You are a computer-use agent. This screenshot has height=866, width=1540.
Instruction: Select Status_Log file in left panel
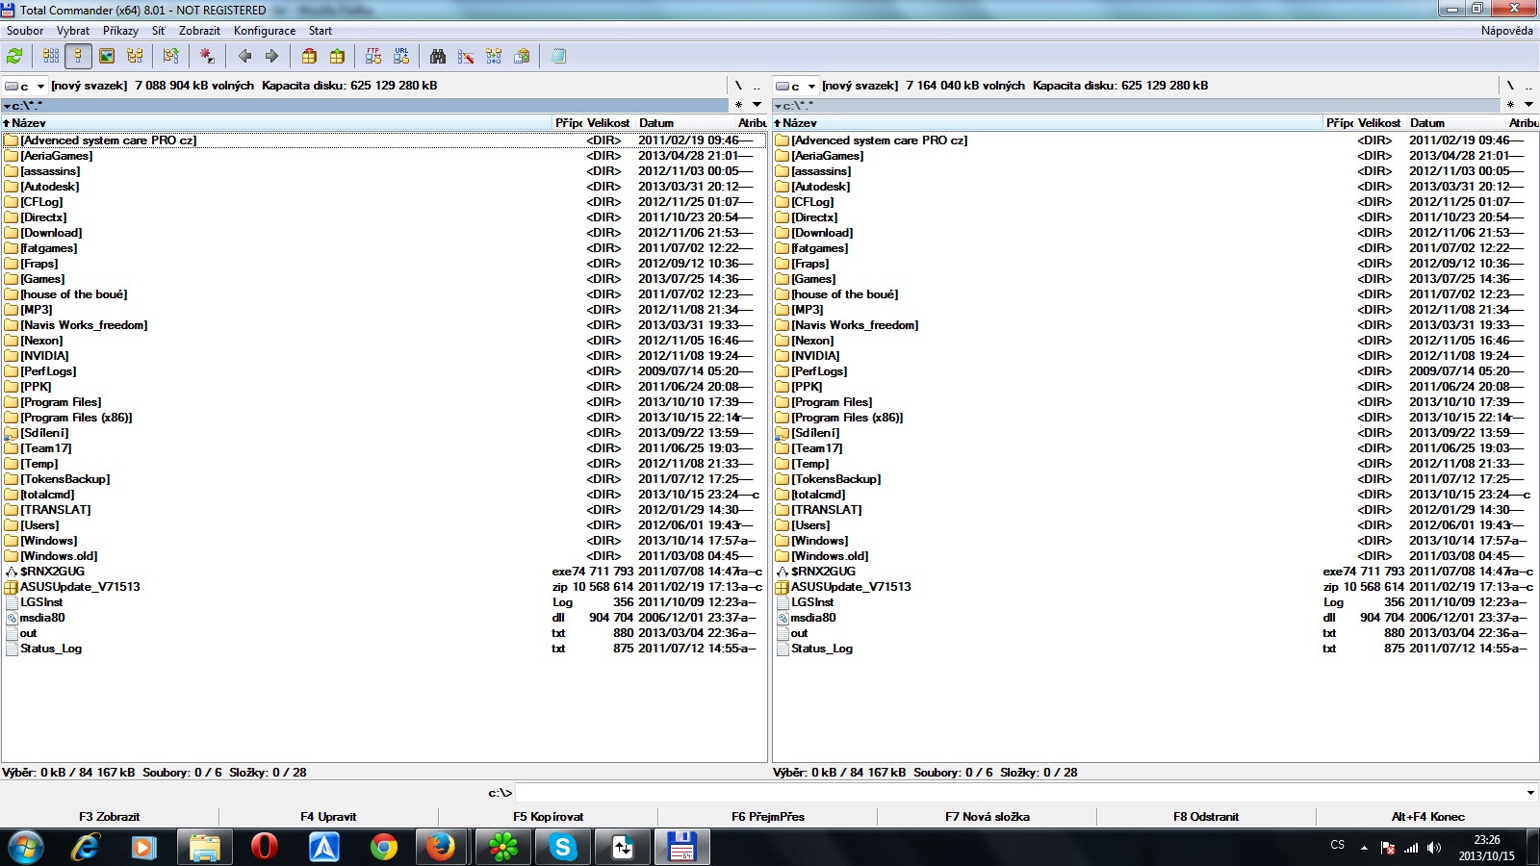(x=51, y=649)
